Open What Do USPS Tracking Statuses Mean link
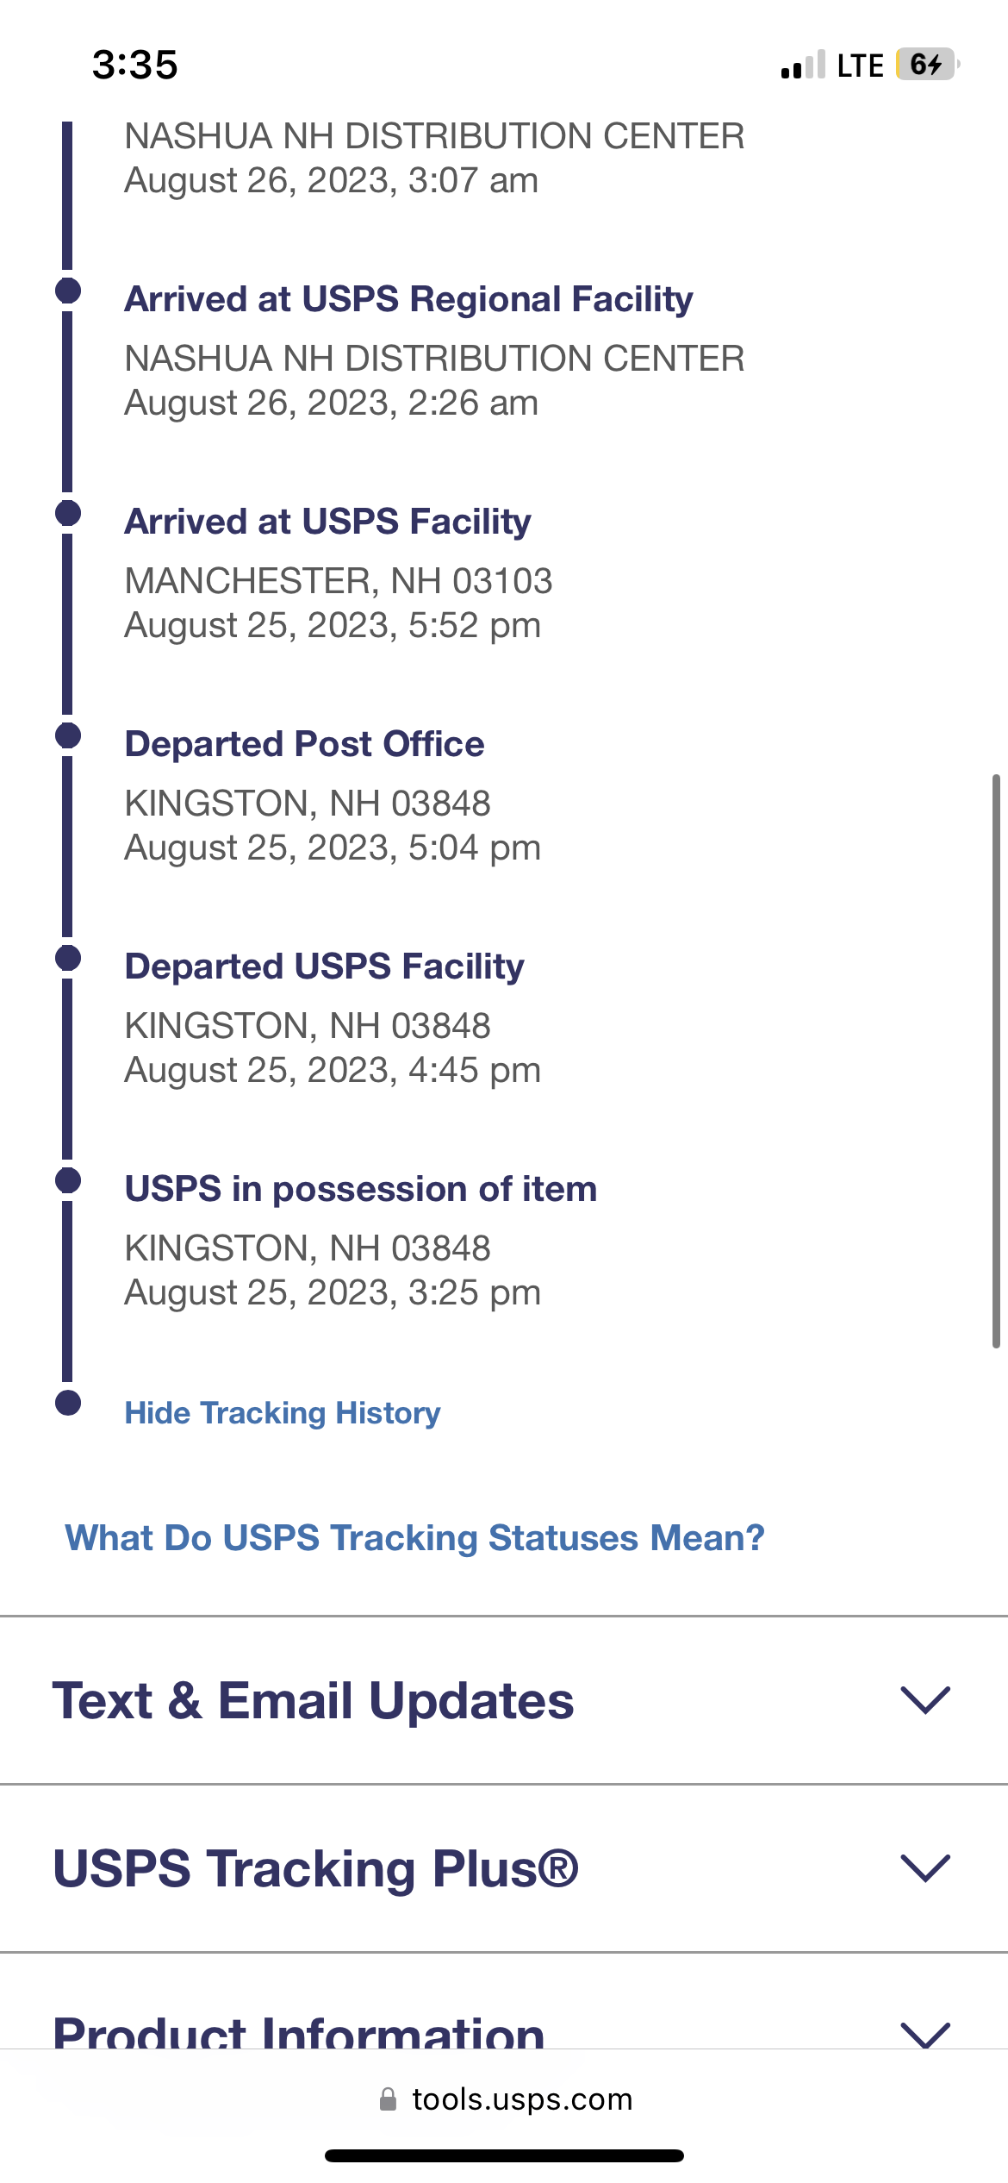Screen dimensions: 1008x2183 415,1538
